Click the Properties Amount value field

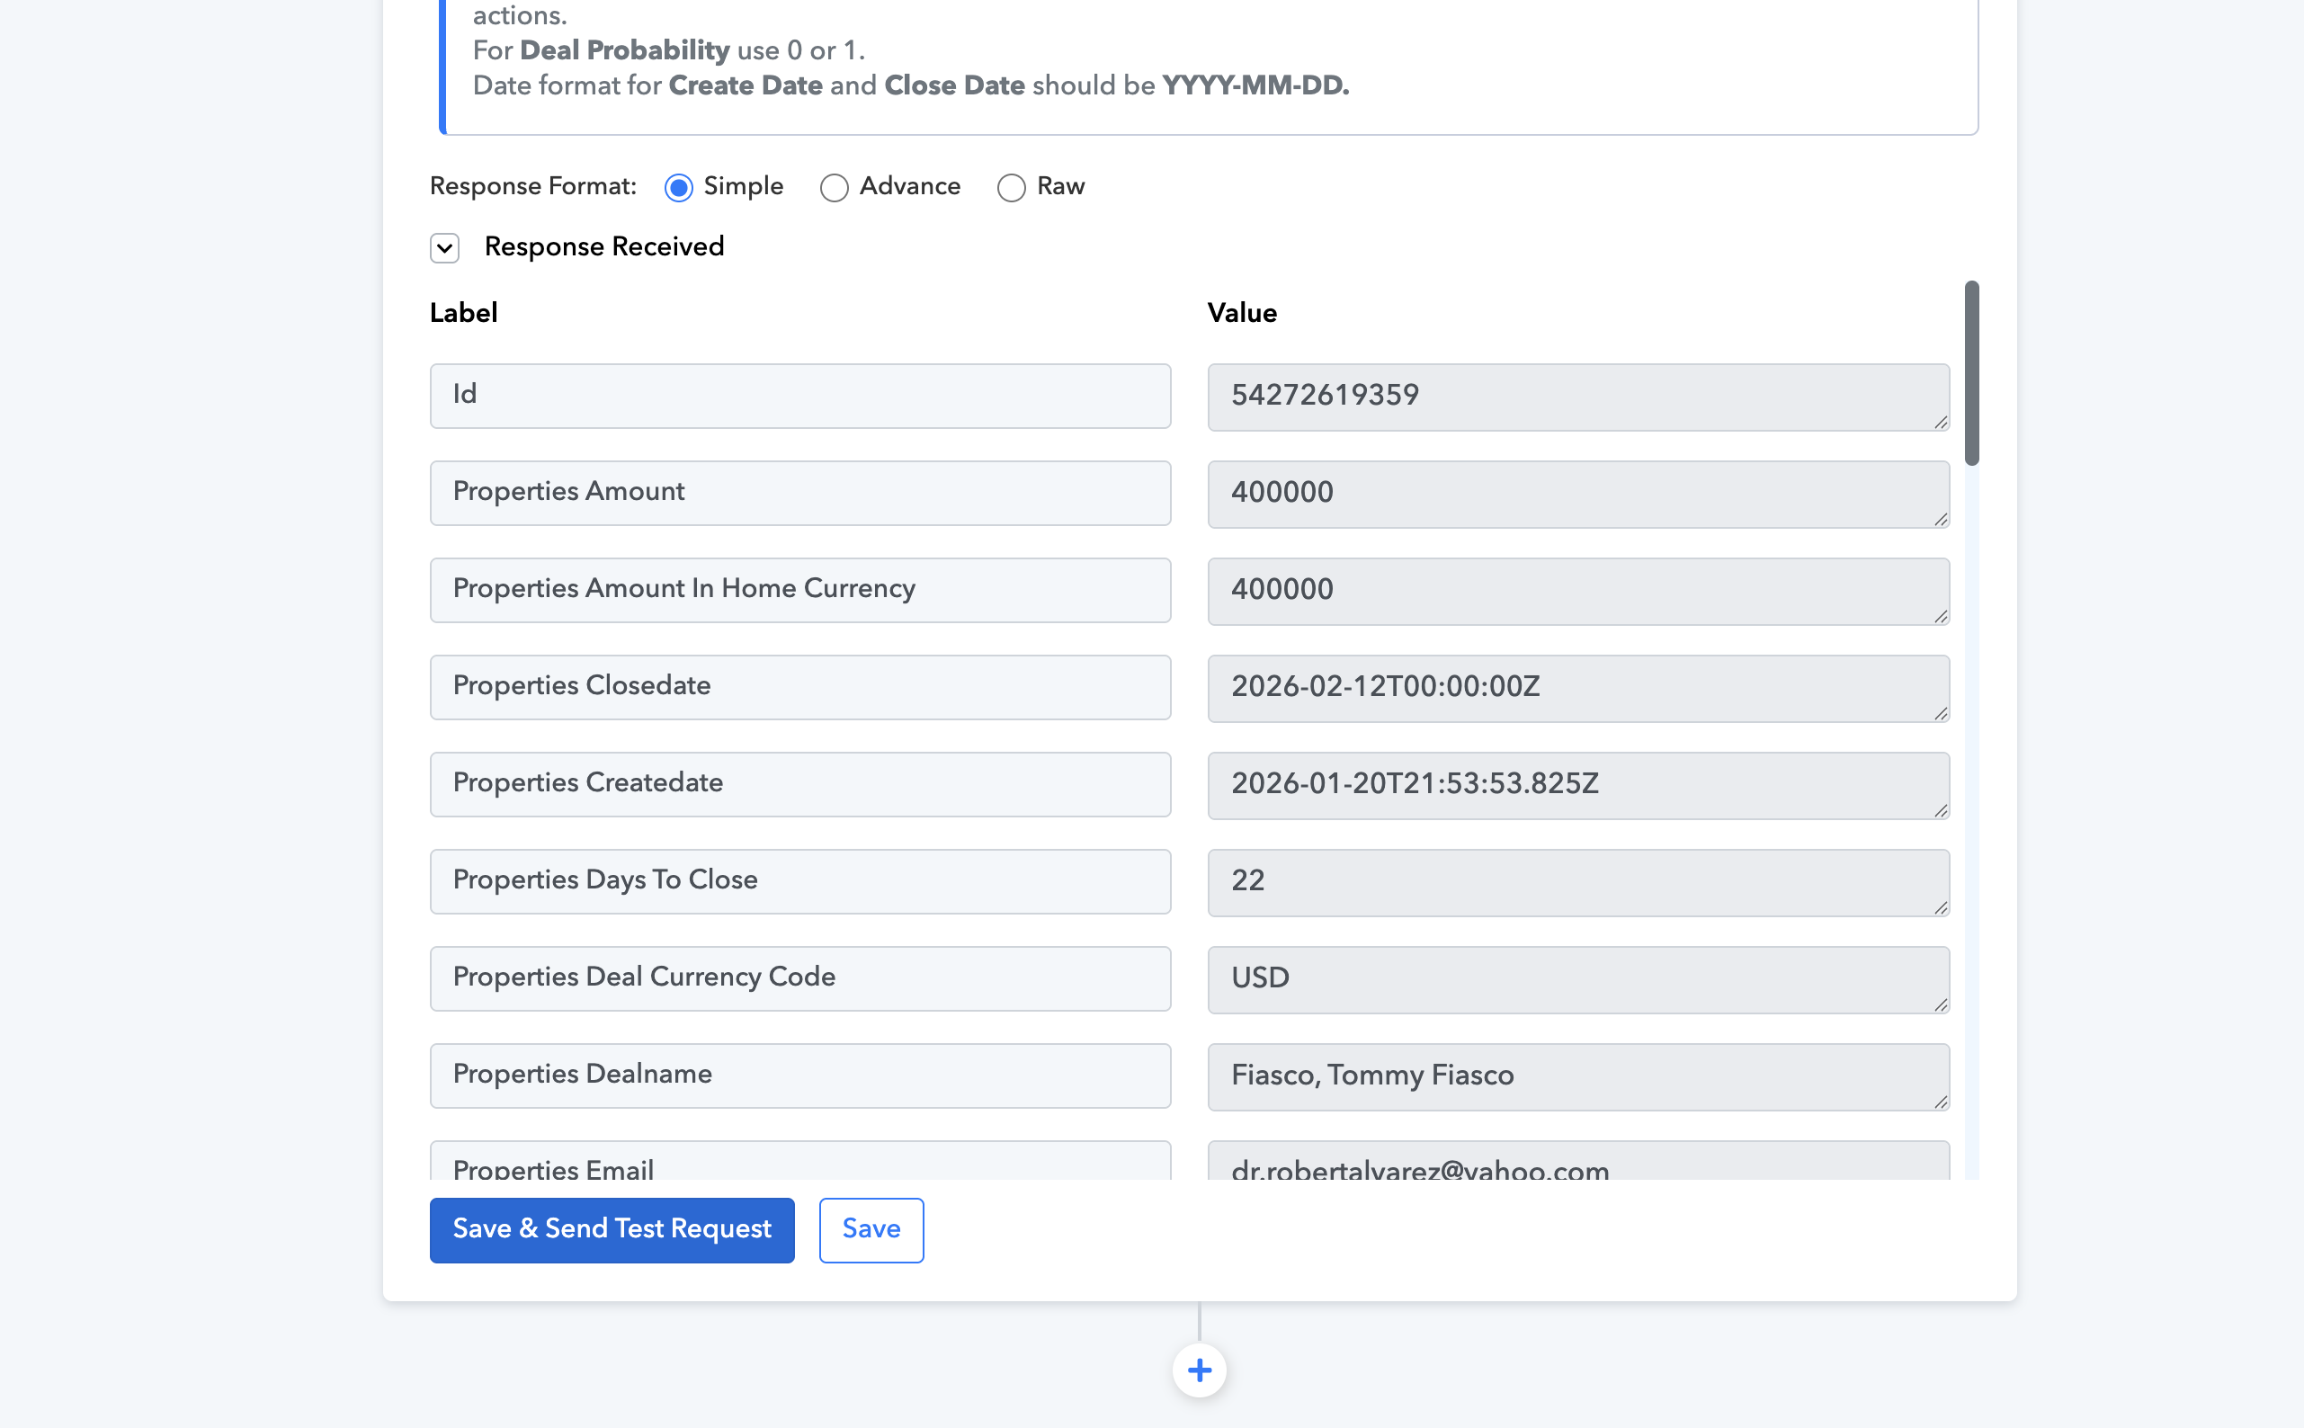[1576, 494]
